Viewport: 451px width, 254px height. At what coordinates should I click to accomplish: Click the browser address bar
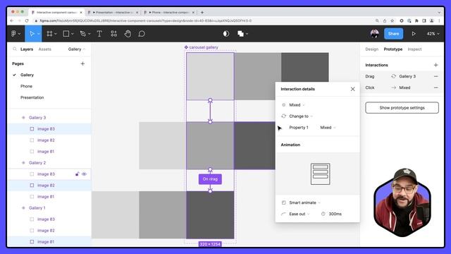pyautogui.click(x=202, y=20)
